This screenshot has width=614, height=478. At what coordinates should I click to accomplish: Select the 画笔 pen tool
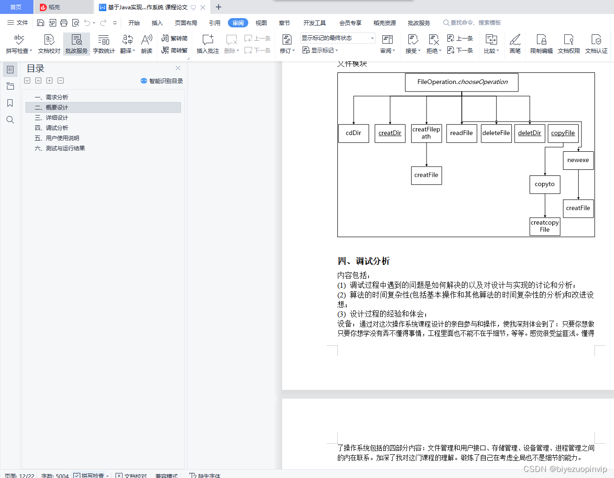(x=515, y=44)
